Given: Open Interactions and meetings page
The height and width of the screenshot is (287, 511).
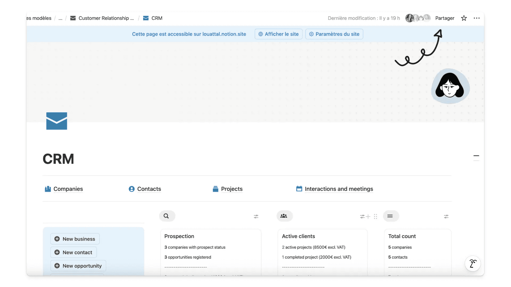Looking at the screenshot, I should click(x=339, y=189).
